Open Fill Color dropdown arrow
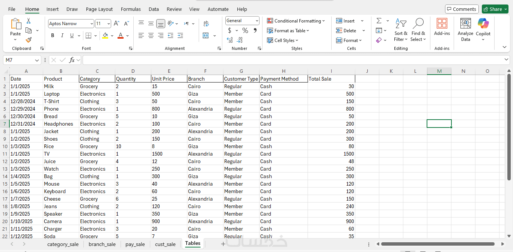513x252 pixels. point(112,36)
